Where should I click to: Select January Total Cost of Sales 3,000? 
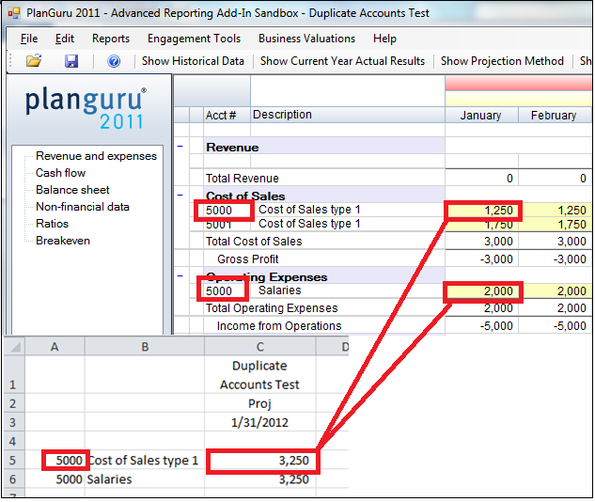point(482,242)
